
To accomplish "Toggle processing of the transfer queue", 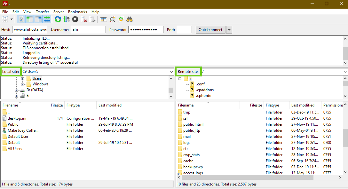I will tap(67, 19).
